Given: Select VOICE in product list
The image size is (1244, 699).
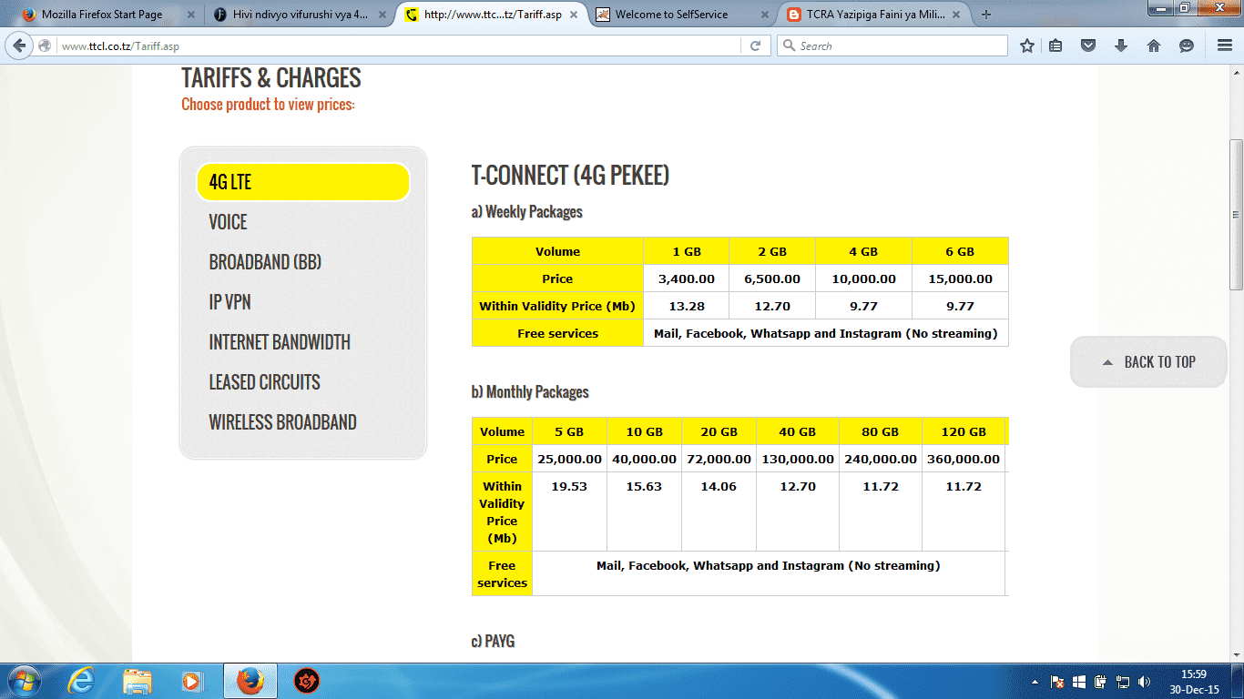Looking at the screenshot, I should click(x=228, y=222).
